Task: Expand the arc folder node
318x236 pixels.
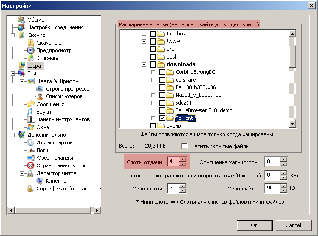Action: coord(144,49)
